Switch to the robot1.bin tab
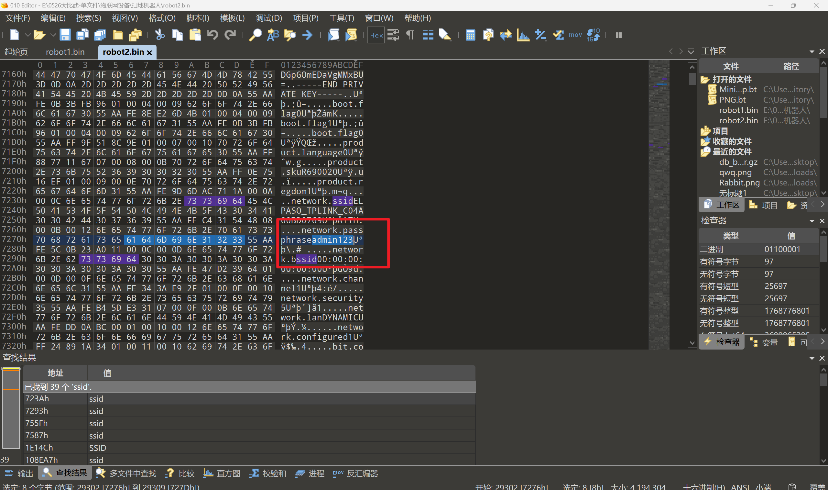The width and height of the screenshot is (828, 490). 65,52
